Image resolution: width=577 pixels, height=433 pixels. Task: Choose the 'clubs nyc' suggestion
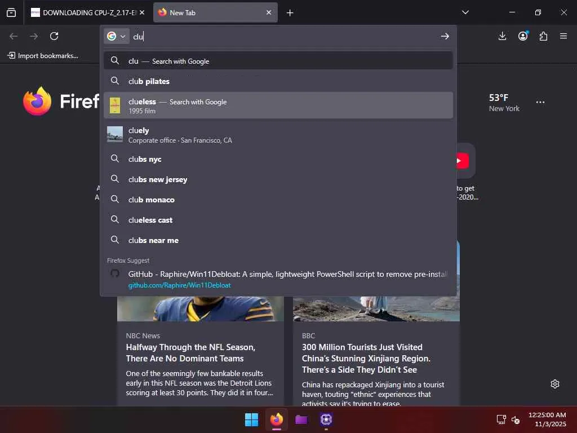click(278, 159)
